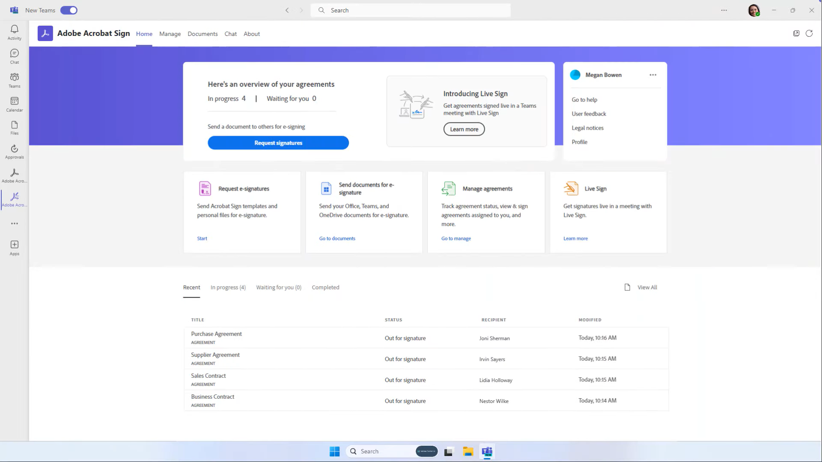This screenshot has height=462, width=822.
Task: Open the user profile avatar
Action: [x=754, y=10]
